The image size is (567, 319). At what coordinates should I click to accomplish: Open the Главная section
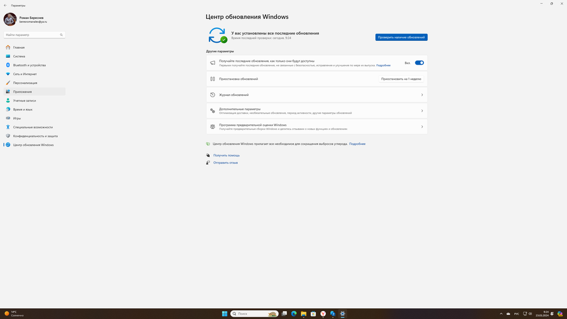pyautogui.click(x=35, y=47)
